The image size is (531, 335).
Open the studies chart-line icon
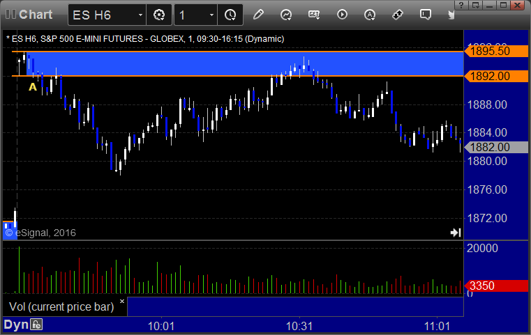tap(286, 15)
